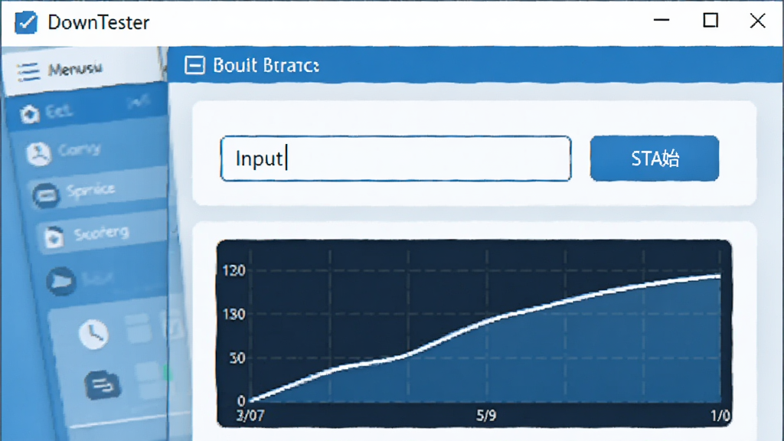Click the round dark icon below Scoterg
Image resolution: width=784 pixels, height=441 pixels.
pos(61,281)
